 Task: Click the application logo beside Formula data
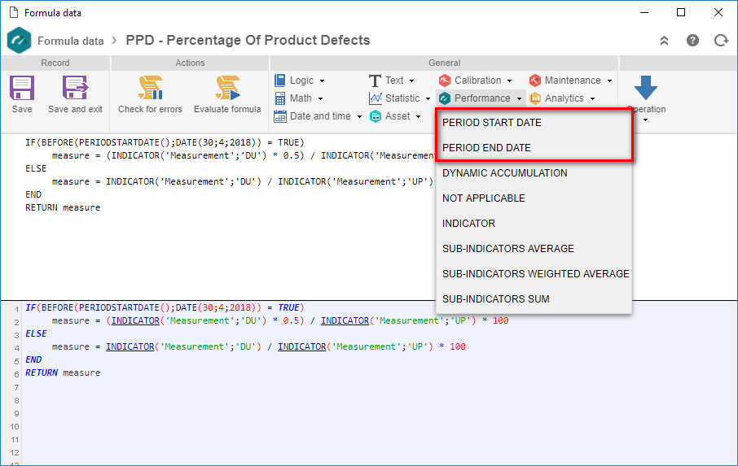(x=20, y=41)
